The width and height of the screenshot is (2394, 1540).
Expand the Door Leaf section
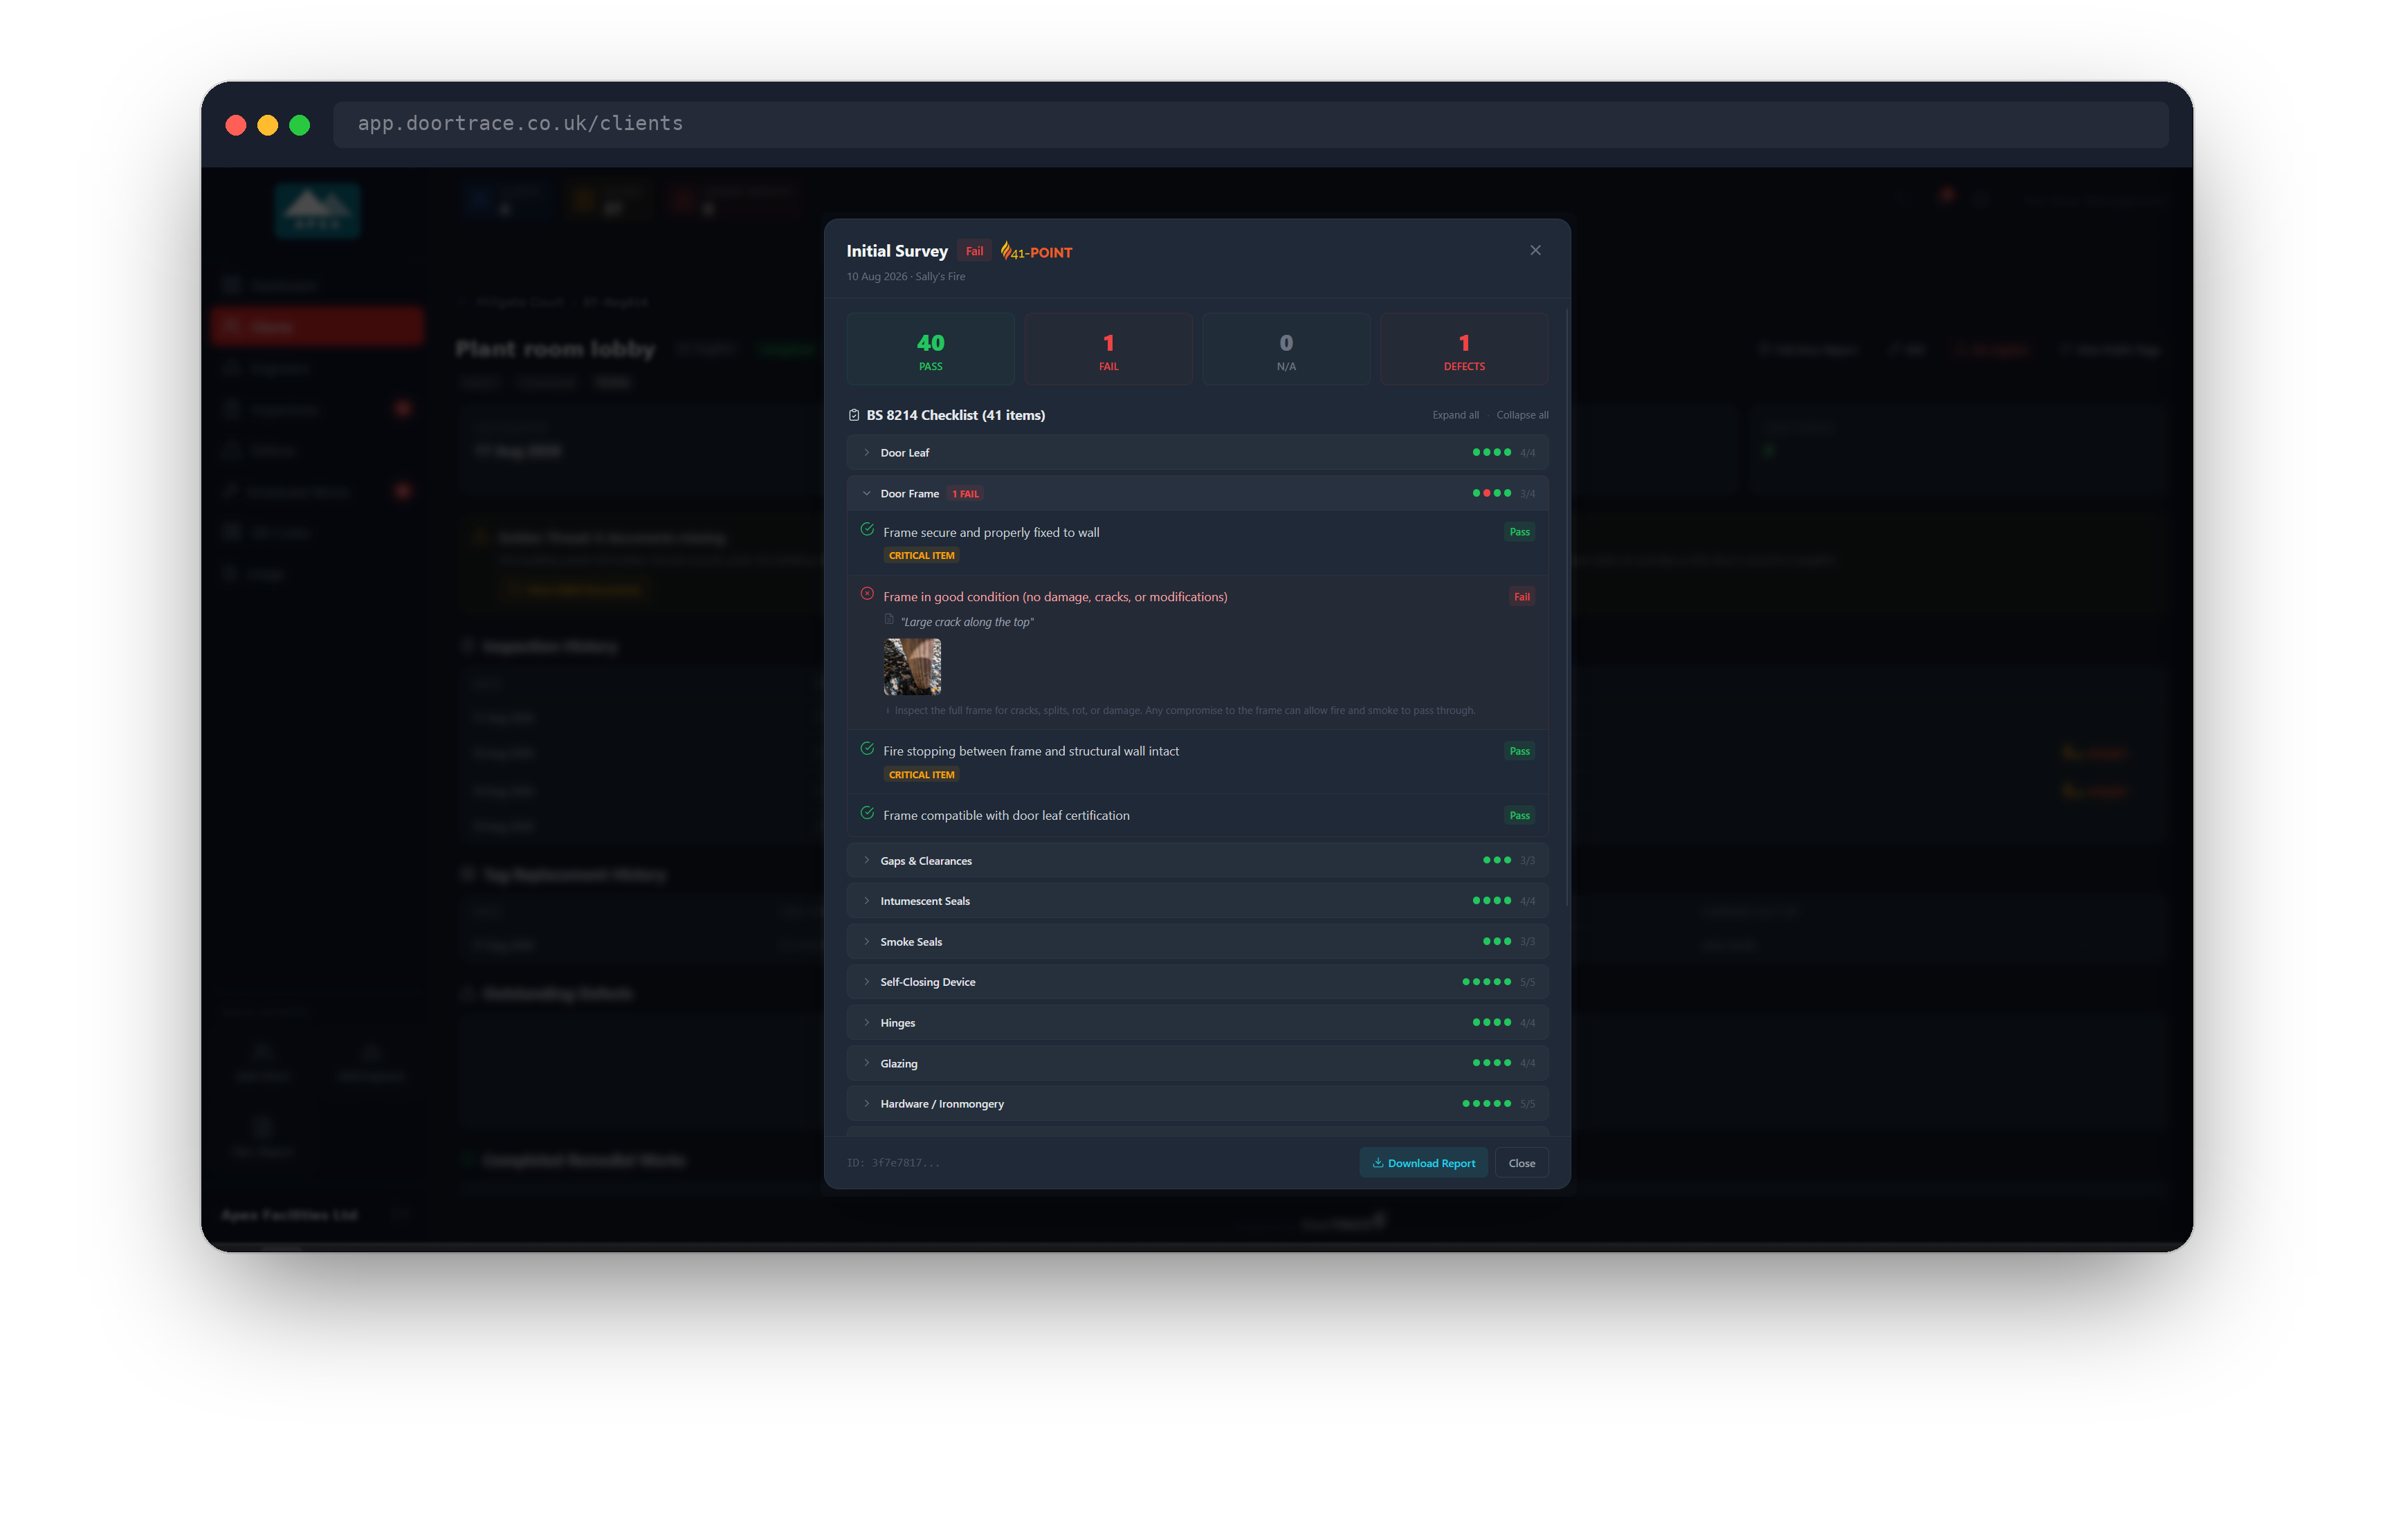[x=1197, y=453]
